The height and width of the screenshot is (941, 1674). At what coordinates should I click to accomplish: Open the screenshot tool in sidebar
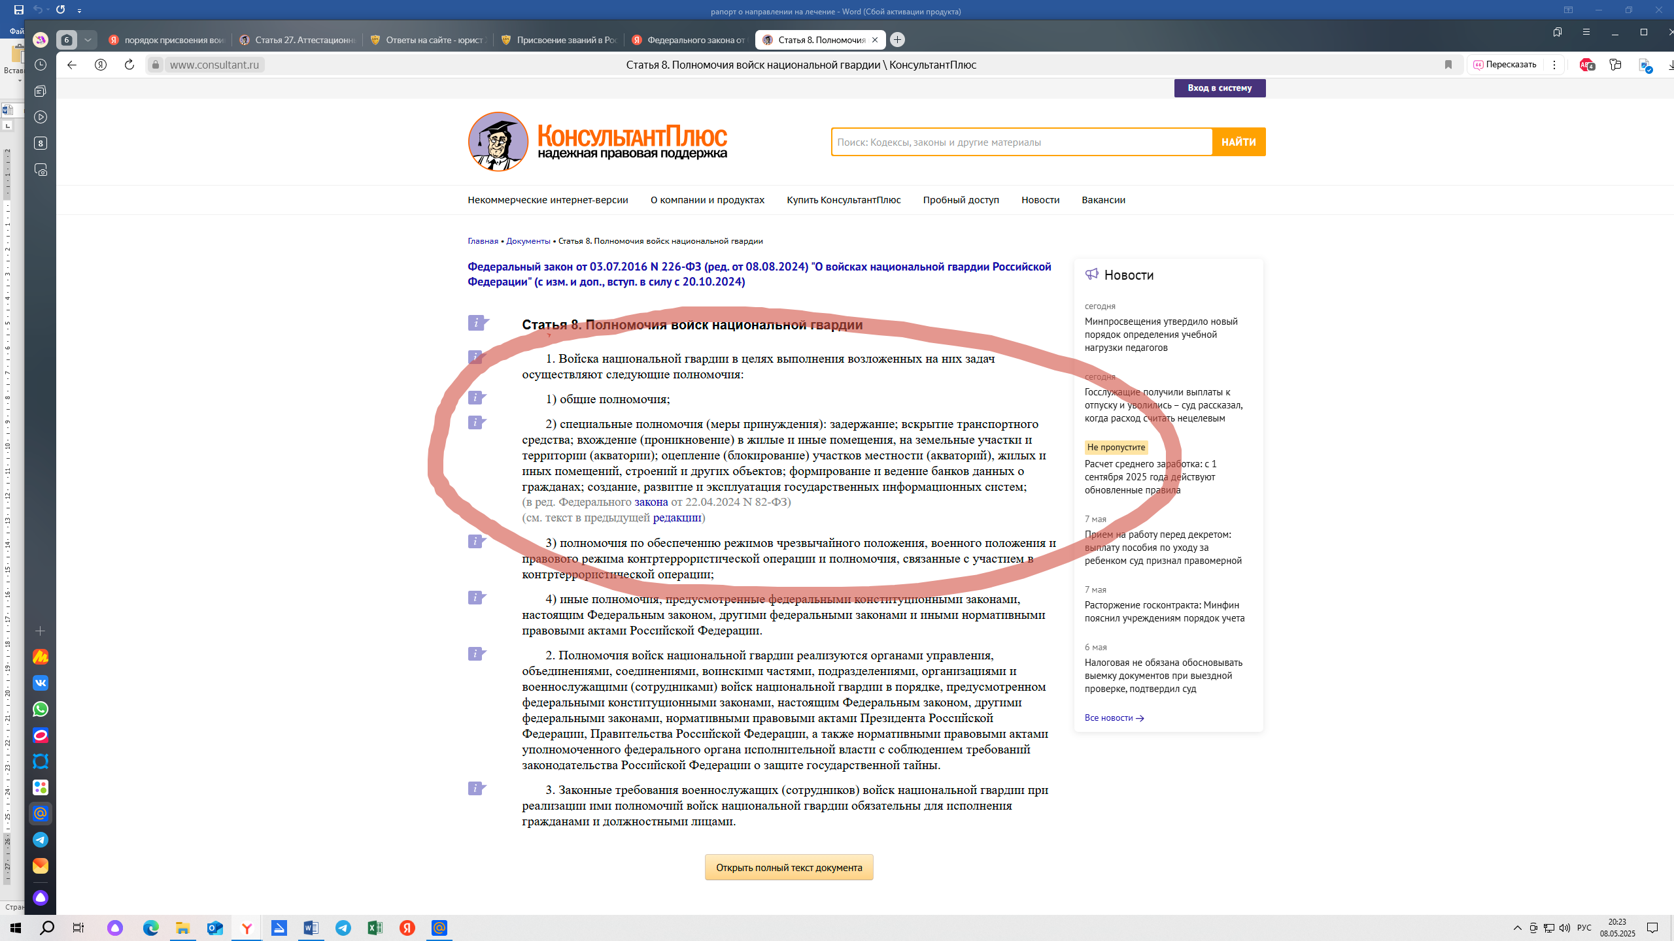[41, 170]
